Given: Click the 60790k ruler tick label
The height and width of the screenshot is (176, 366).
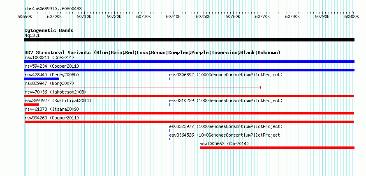Looking at the screenshot, I should click(x=322, y=16).
